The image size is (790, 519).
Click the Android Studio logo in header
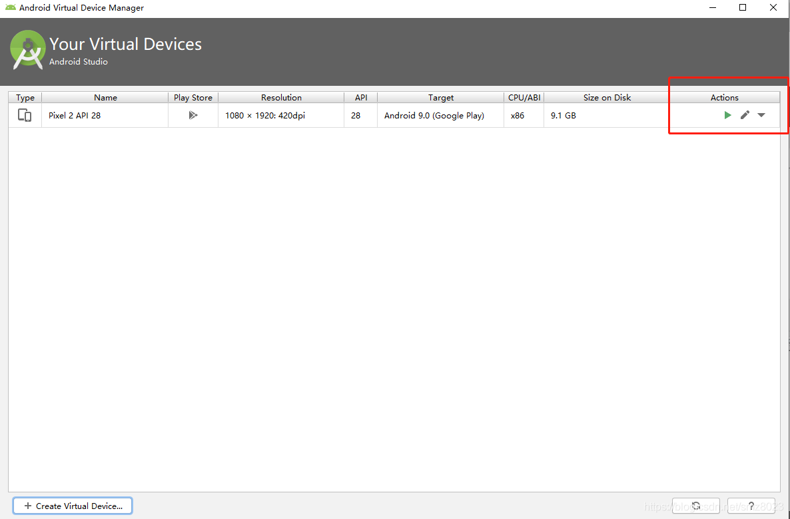point(28,51)
